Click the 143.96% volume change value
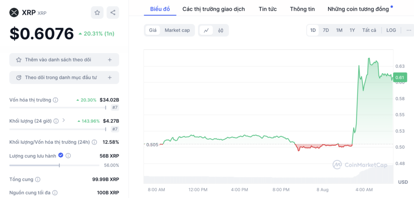414x198 pixels. pyautogui.click(x=89, y=121)
